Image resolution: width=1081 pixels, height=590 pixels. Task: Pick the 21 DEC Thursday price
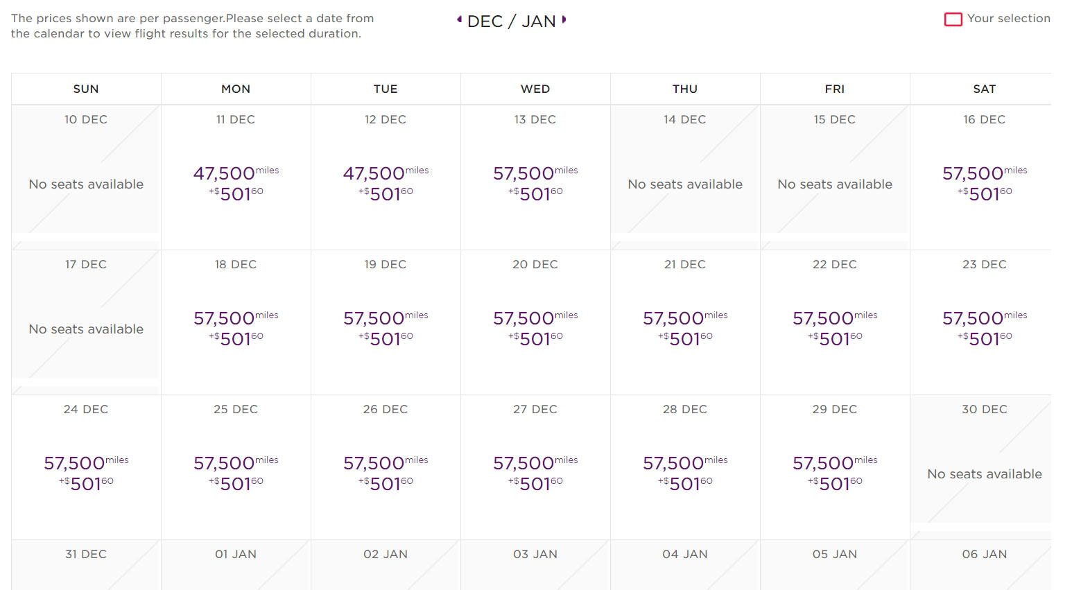685,322
